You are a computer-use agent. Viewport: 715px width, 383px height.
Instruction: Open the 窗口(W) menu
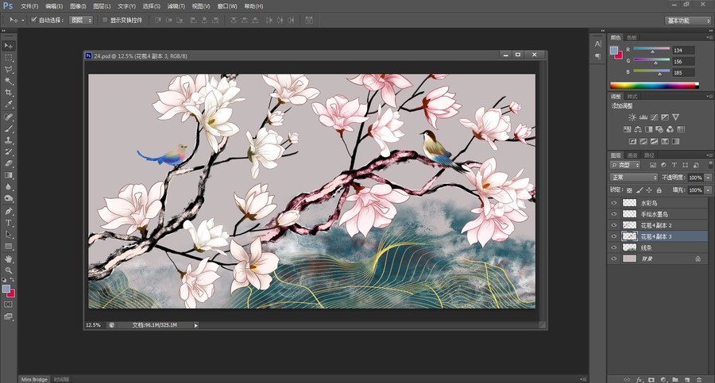coord(227,6)
